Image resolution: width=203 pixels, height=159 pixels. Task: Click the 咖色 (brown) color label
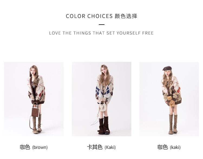click(34, 147)
